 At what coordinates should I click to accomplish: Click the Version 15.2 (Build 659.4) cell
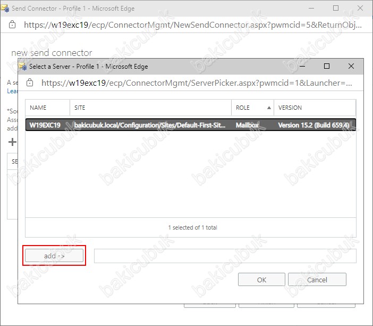click(x=313, y=125)
